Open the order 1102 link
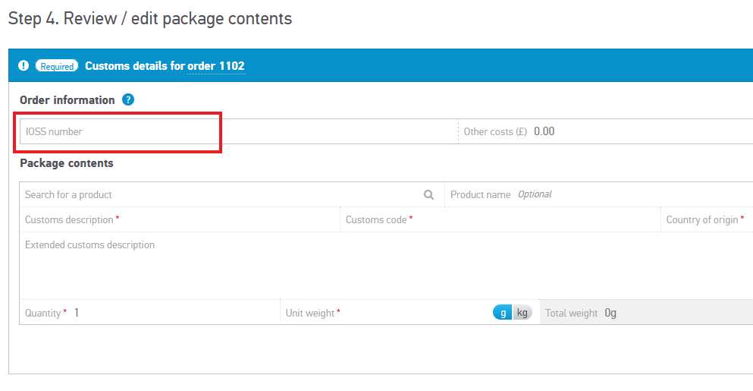 tap(216, 66)
